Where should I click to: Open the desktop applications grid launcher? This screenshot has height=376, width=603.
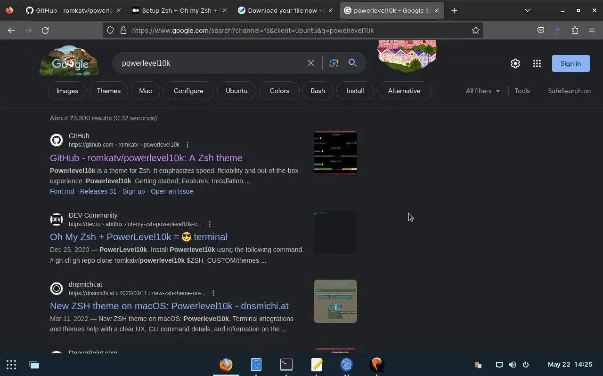point(11,365)
